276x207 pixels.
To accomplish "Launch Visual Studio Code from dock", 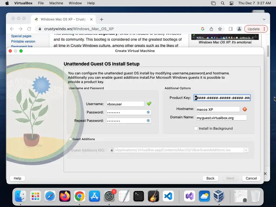I will (x=168, y=196).
